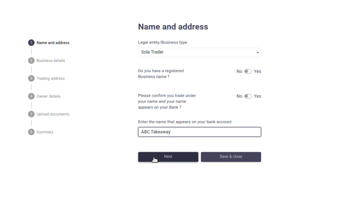Viewport: 341px width, 209px height.
Task: Open the Trading address step
Action: [51, 78]
